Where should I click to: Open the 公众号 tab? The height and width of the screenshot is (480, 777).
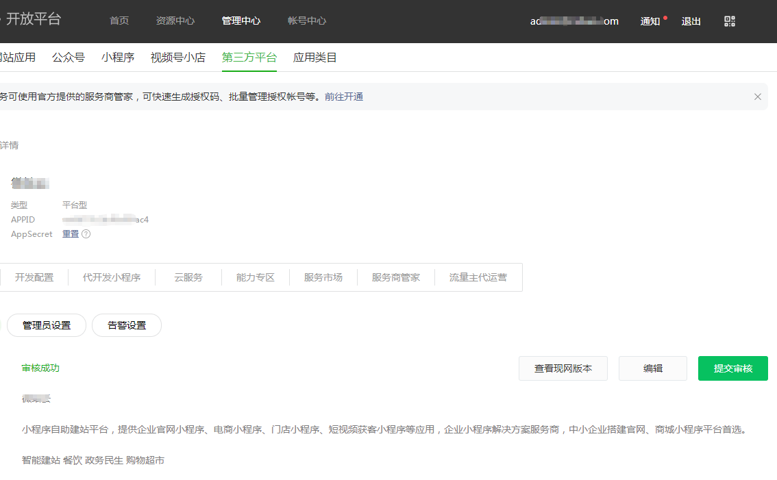(x=69, y=58)
